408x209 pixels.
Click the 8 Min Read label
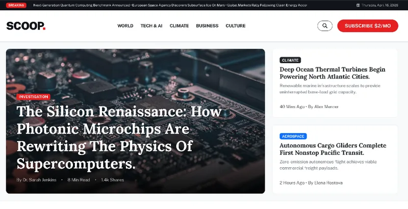[79, 179]
